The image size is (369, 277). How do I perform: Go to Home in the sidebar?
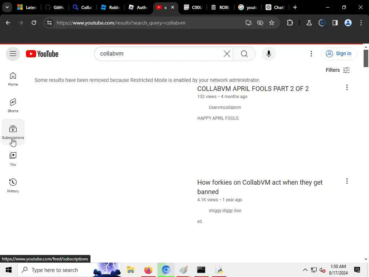point(13,79)
